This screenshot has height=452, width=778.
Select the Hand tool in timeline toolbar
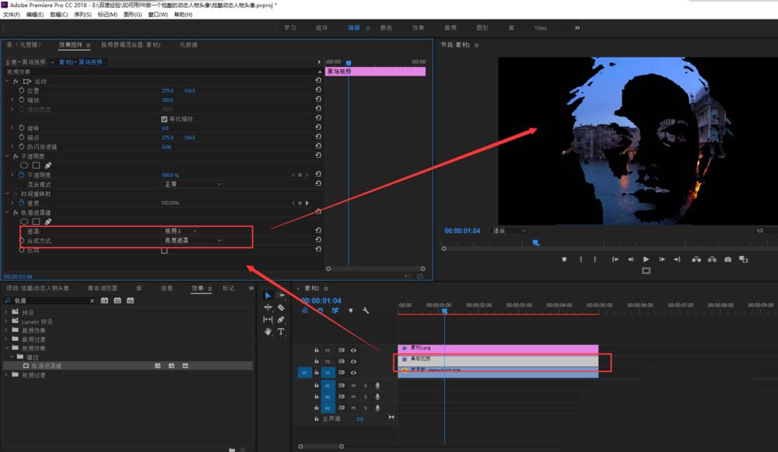click(268, 331)
